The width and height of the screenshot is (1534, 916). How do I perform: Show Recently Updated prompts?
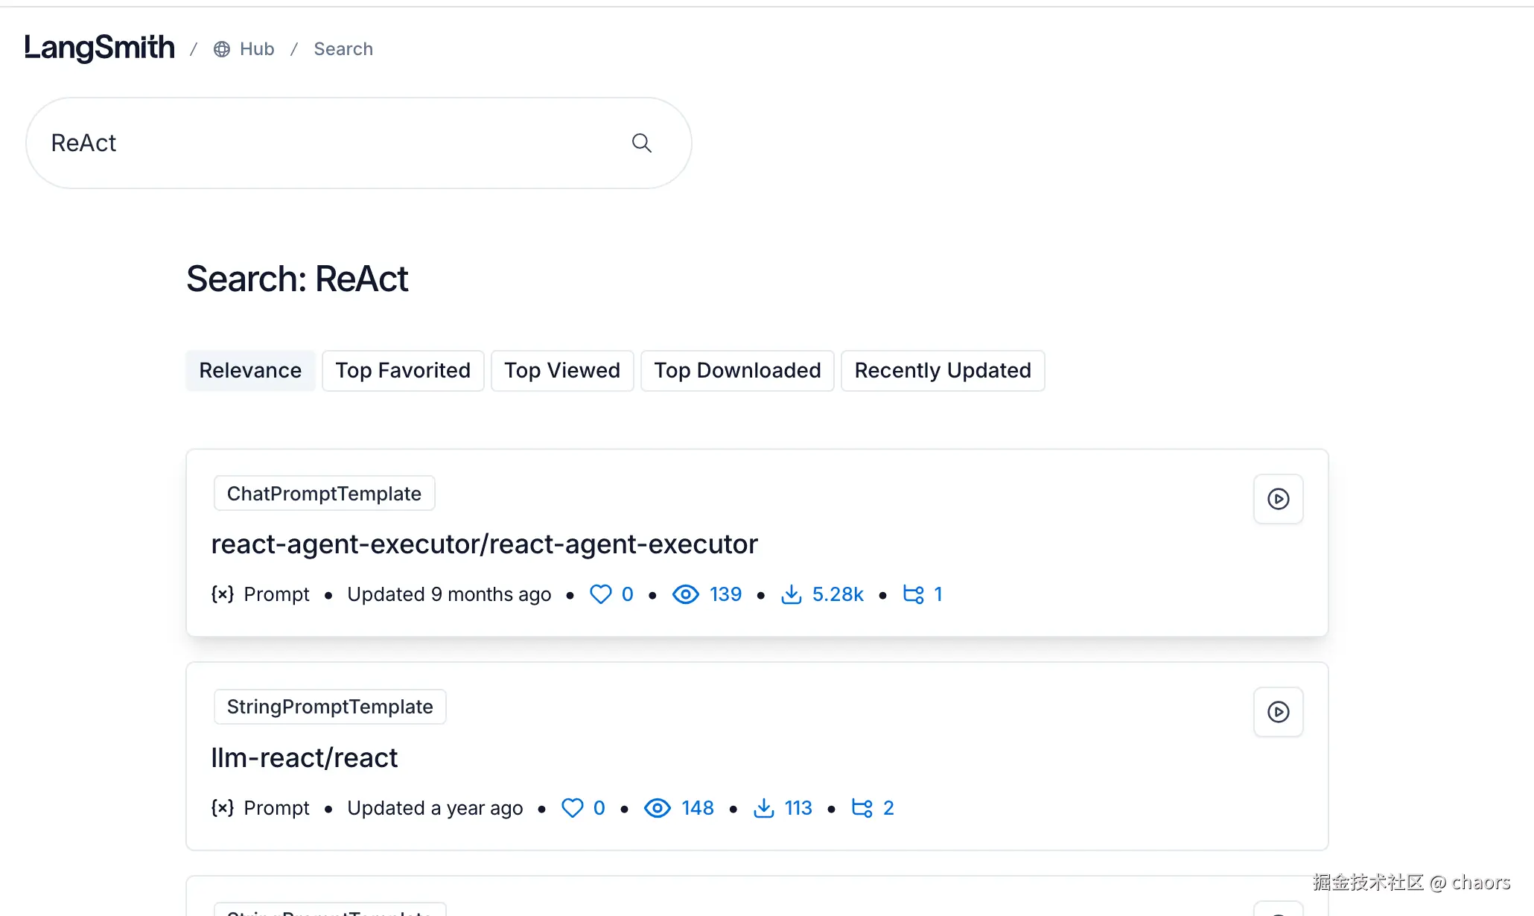click(x=943, y=371)
